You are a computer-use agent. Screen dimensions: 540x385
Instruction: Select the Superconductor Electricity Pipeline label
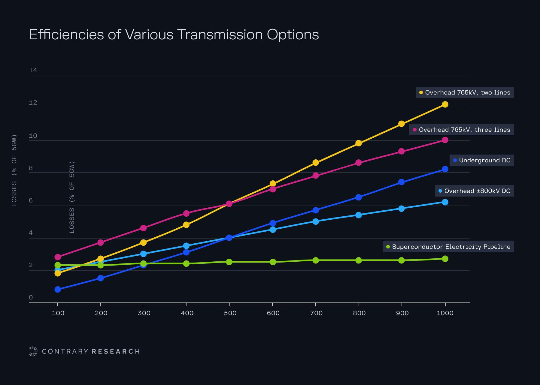451,247
